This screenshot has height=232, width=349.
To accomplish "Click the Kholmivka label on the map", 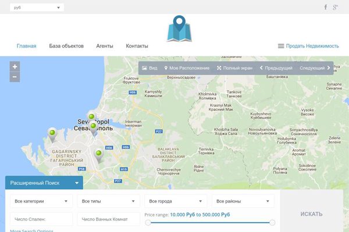I will point(208,96).
